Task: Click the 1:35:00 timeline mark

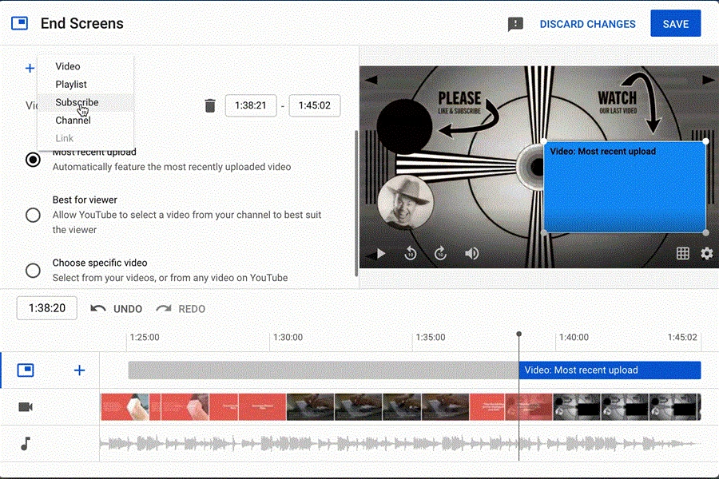Action: coord(430,338)
